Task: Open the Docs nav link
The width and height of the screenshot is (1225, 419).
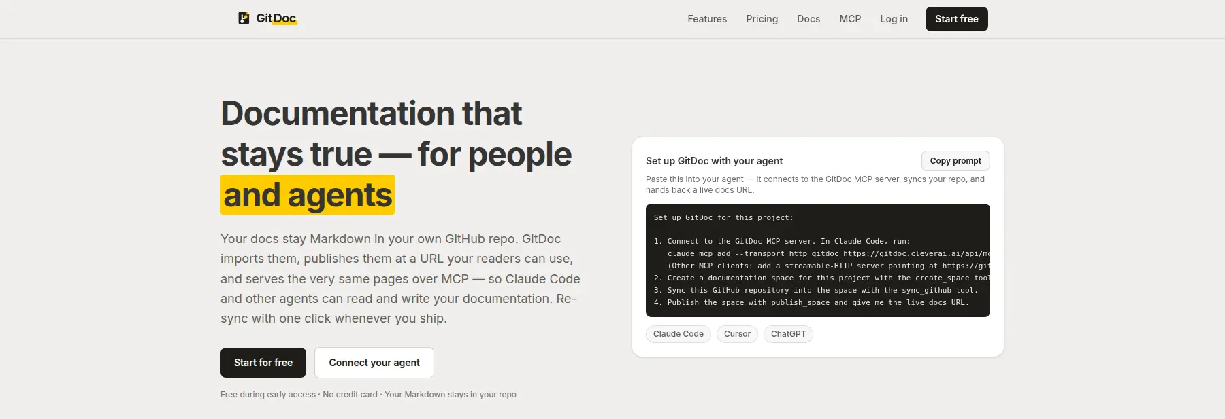Action: (x=808, y=19)
